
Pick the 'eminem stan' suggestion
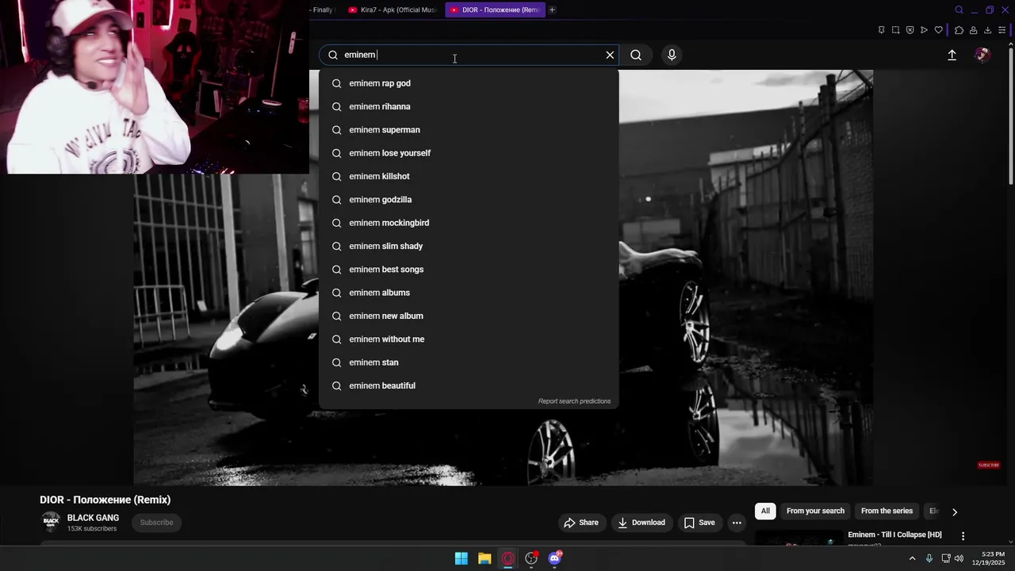coord(469,362)
